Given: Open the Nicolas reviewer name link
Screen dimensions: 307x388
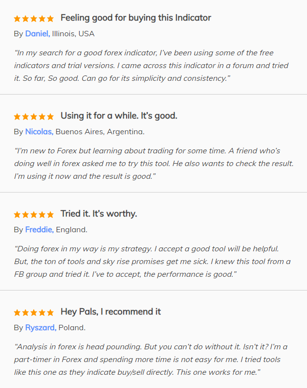Looking at the screenshot, I should tap(39, 132).
